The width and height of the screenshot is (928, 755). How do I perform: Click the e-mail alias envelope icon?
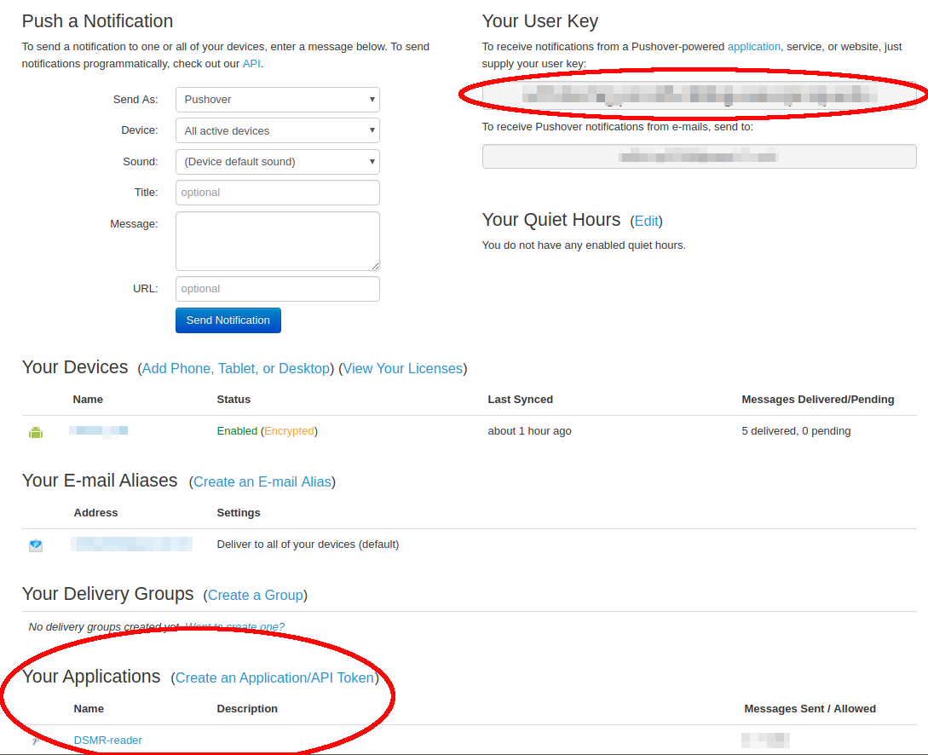point(36,545)
